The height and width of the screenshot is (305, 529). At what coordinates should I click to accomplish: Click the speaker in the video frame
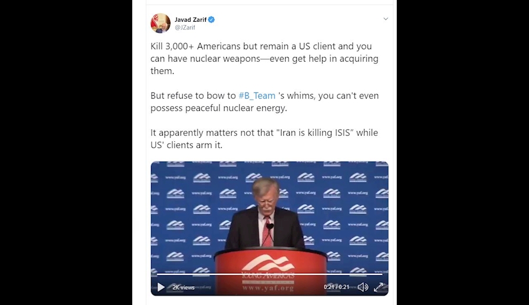[x=266, y=215]
